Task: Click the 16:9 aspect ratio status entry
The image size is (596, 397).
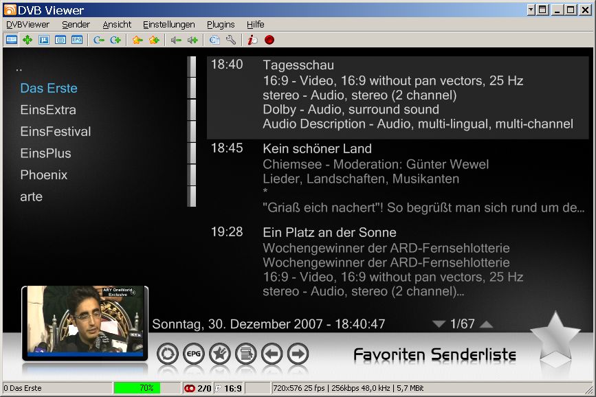Action: pos(232,388)
